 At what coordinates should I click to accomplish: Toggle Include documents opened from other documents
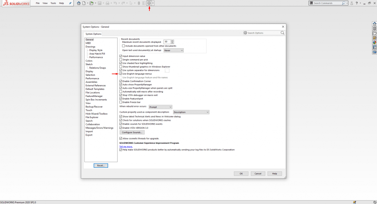coord(123,46)
